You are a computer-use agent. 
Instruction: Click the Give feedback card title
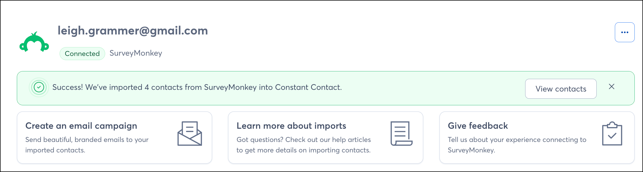478,126
